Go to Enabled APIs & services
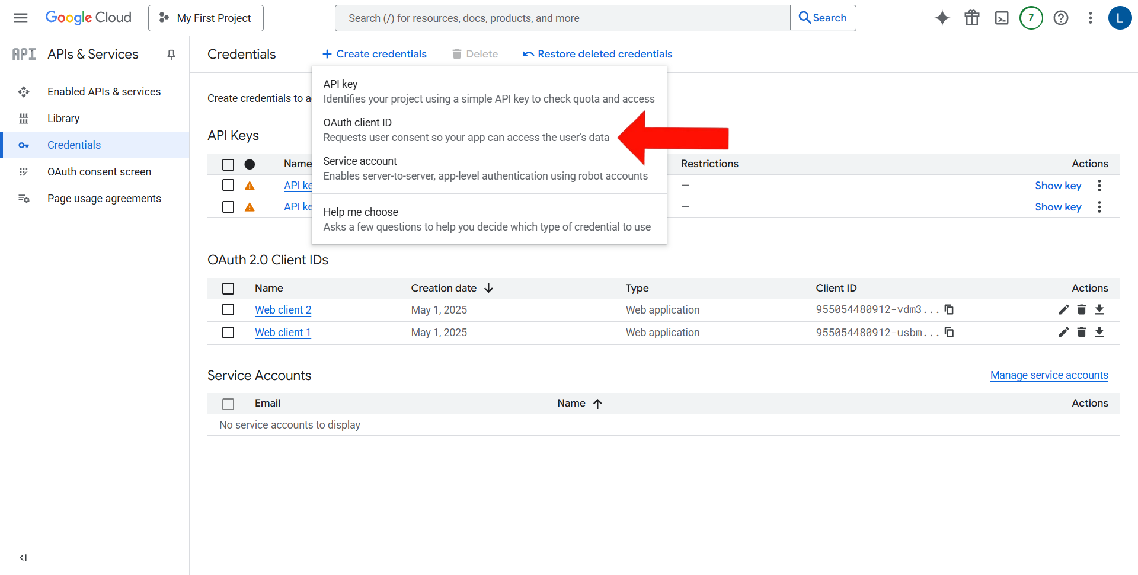The width and height of the screenshot is (1138, 575). coord(95,92)
